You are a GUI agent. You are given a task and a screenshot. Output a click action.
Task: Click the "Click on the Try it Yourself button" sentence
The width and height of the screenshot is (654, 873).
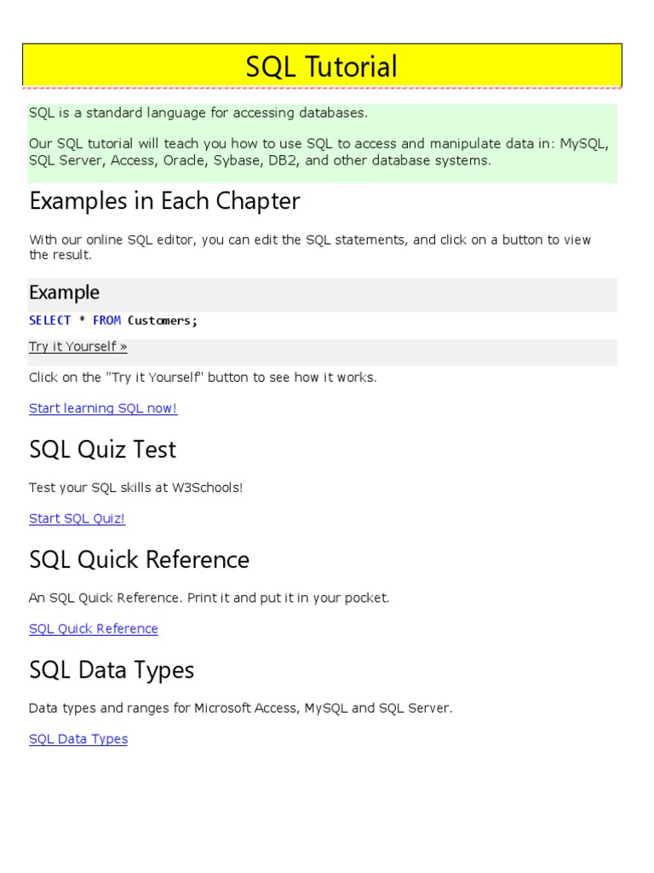203,378
